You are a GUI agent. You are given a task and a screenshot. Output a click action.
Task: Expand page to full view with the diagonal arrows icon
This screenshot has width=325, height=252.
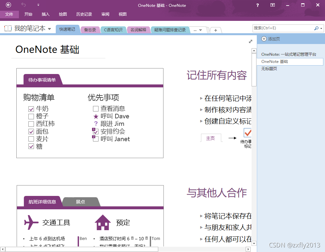pyautogui.click(x=251, y=41)
